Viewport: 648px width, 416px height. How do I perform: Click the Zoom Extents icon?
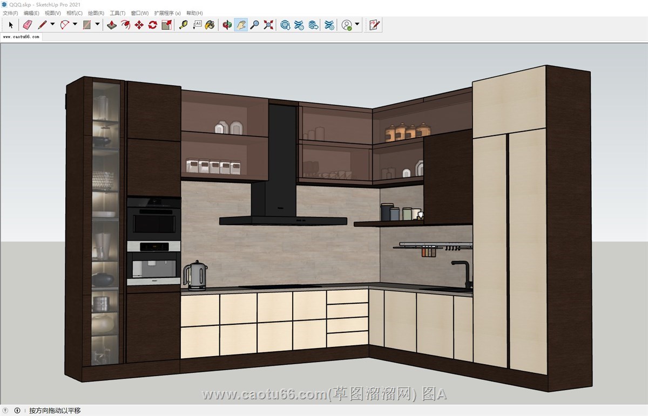click(x=268, y=25)
